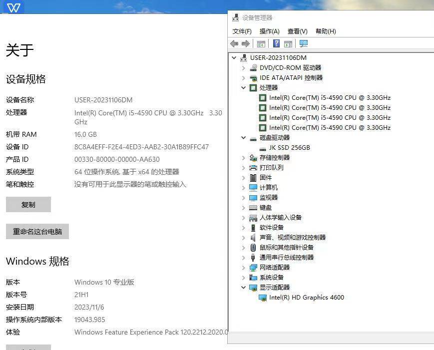Image resolution: width=434 pixels, height=350 pixels.
Task: Click the product ID value 00330-80000-00000-AA630
Action: pos(117,159)
